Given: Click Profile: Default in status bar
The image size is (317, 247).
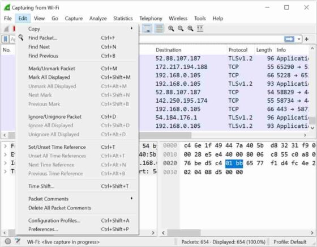Looking at the screenshot, I should tap(290, 242).
